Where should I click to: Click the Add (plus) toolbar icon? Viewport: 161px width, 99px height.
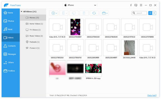pos(53,13)
